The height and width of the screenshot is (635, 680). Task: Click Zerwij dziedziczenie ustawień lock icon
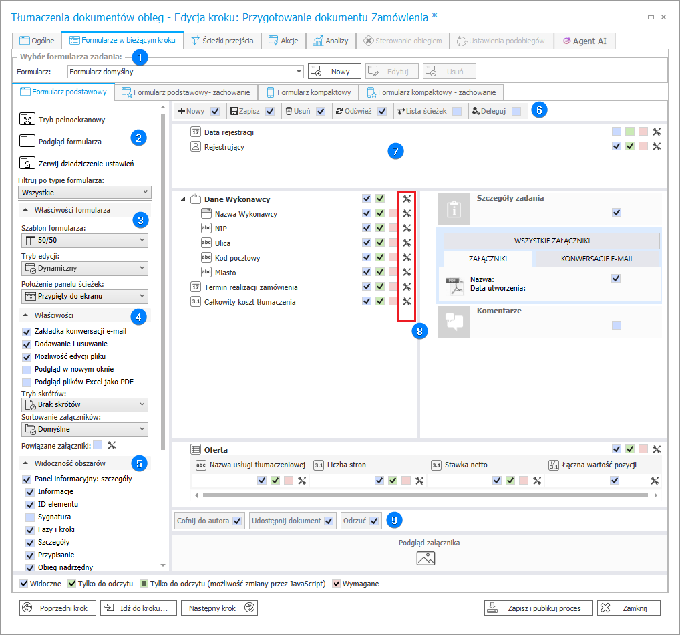tap(27, 163)
